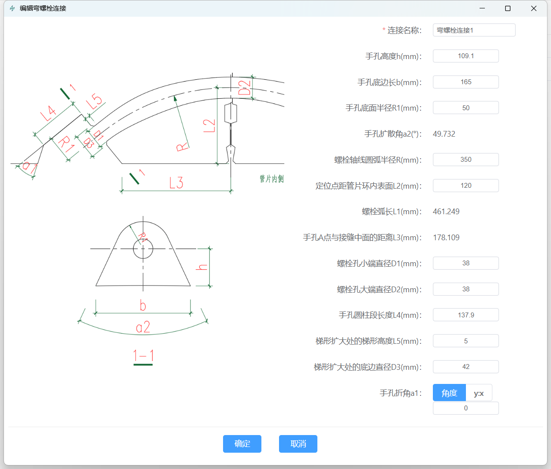Click the 取消 cancel button
The height and width of the screenshot is (469, 551).
[298, 444]
